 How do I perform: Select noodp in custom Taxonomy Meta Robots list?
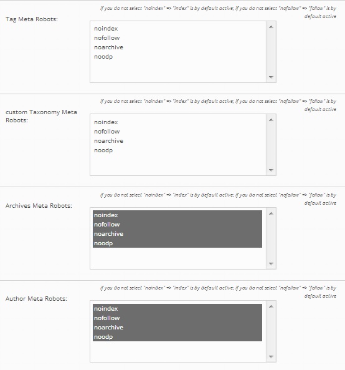177,150
